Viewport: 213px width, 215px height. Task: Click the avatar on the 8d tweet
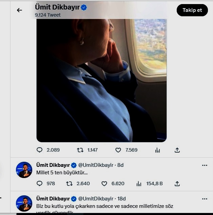click(x=24, y=170)
